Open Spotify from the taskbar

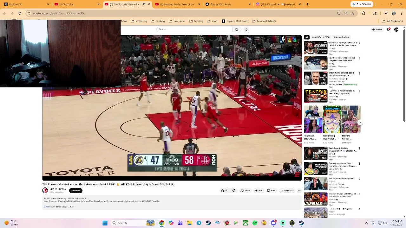255,223
